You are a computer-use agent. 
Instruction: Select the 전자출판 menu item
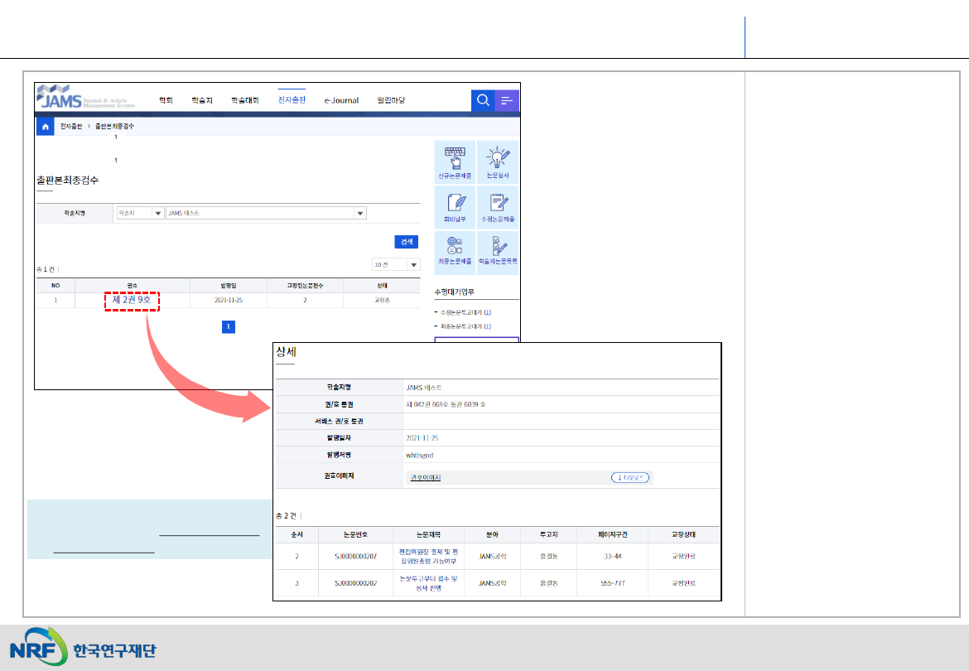pyautogui.click(x=292, y=100)
